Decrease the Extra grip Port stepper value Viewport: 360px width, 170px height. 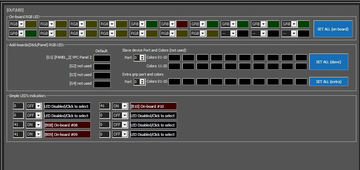pos(142,83)
